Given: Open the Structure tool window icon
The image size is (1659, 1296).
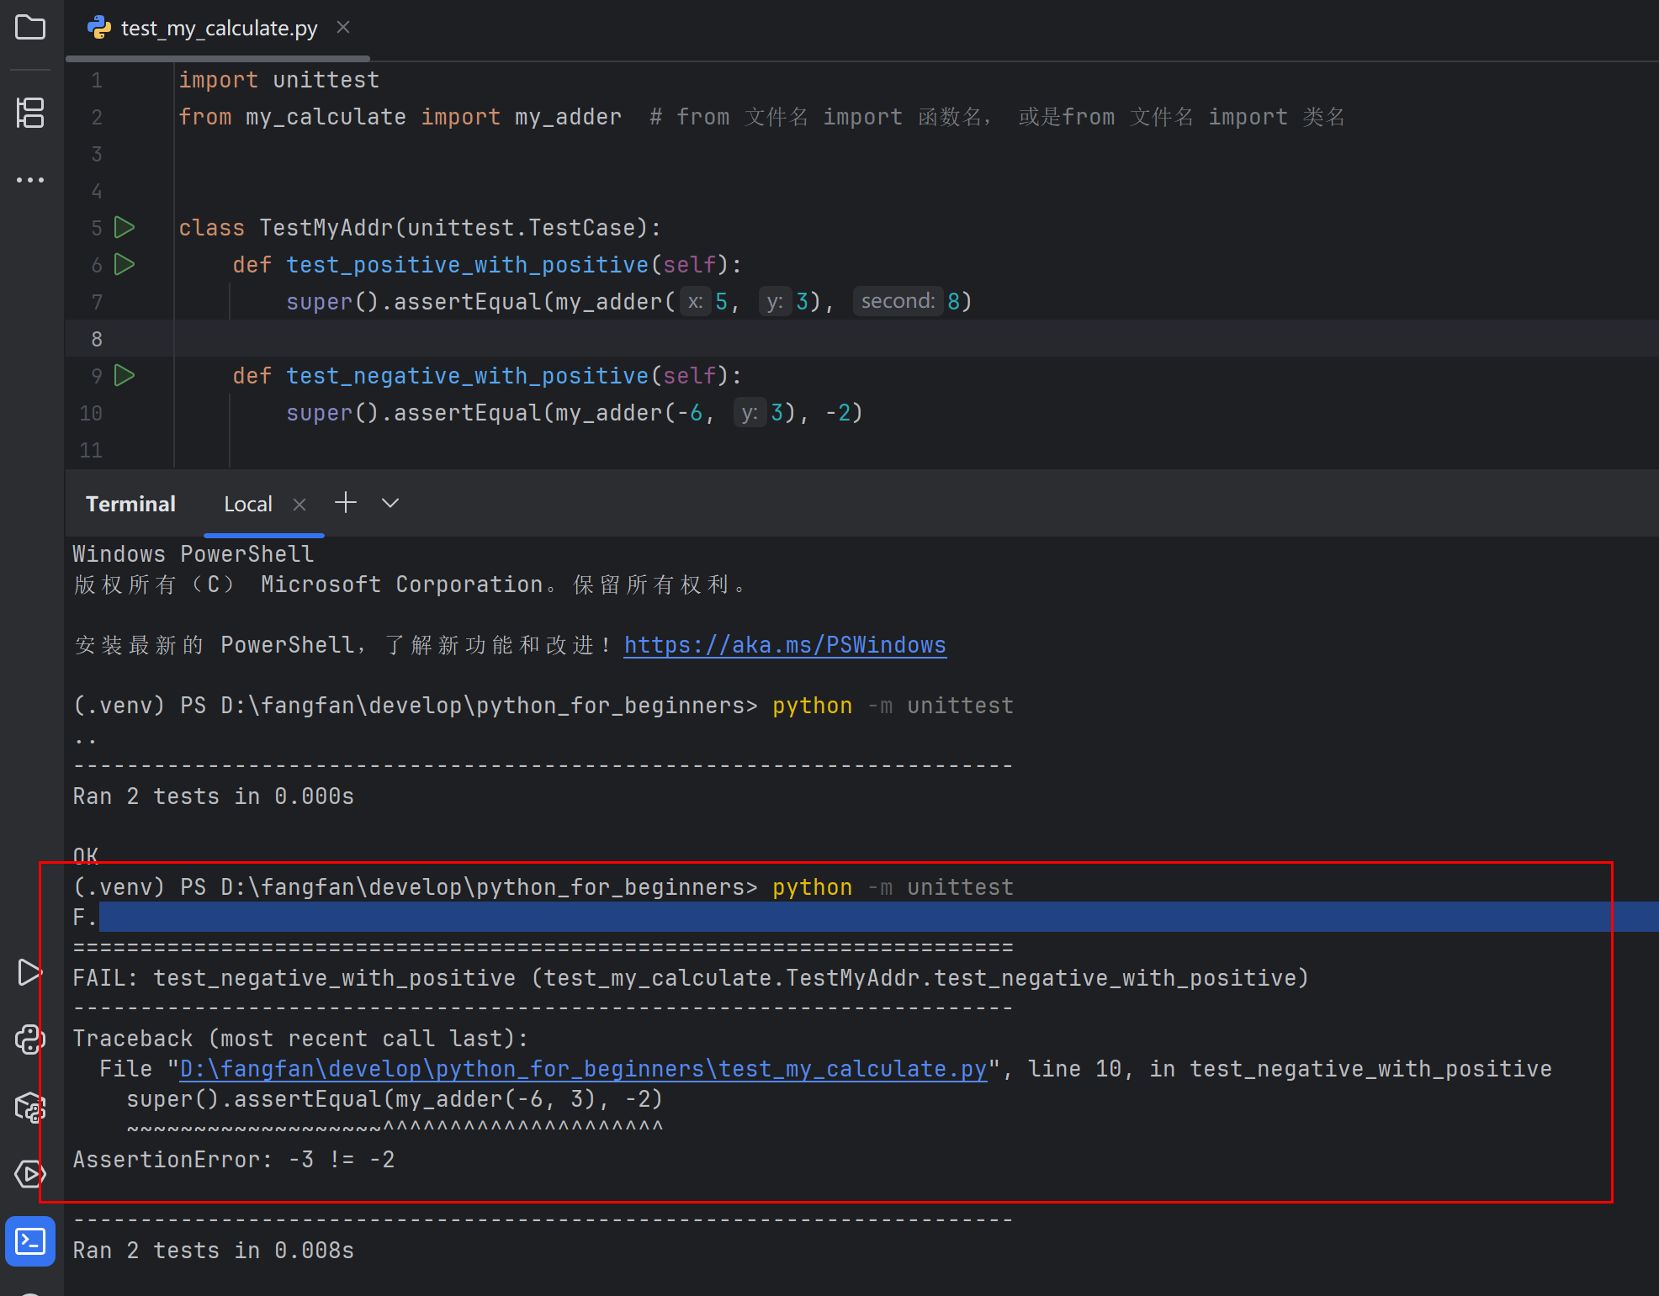Looking at the screenshot, I should 30,113.
